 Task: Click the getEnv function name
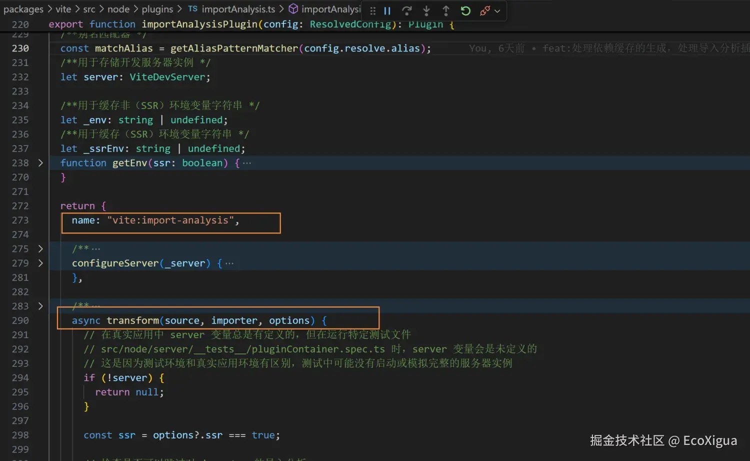[130, 163]
